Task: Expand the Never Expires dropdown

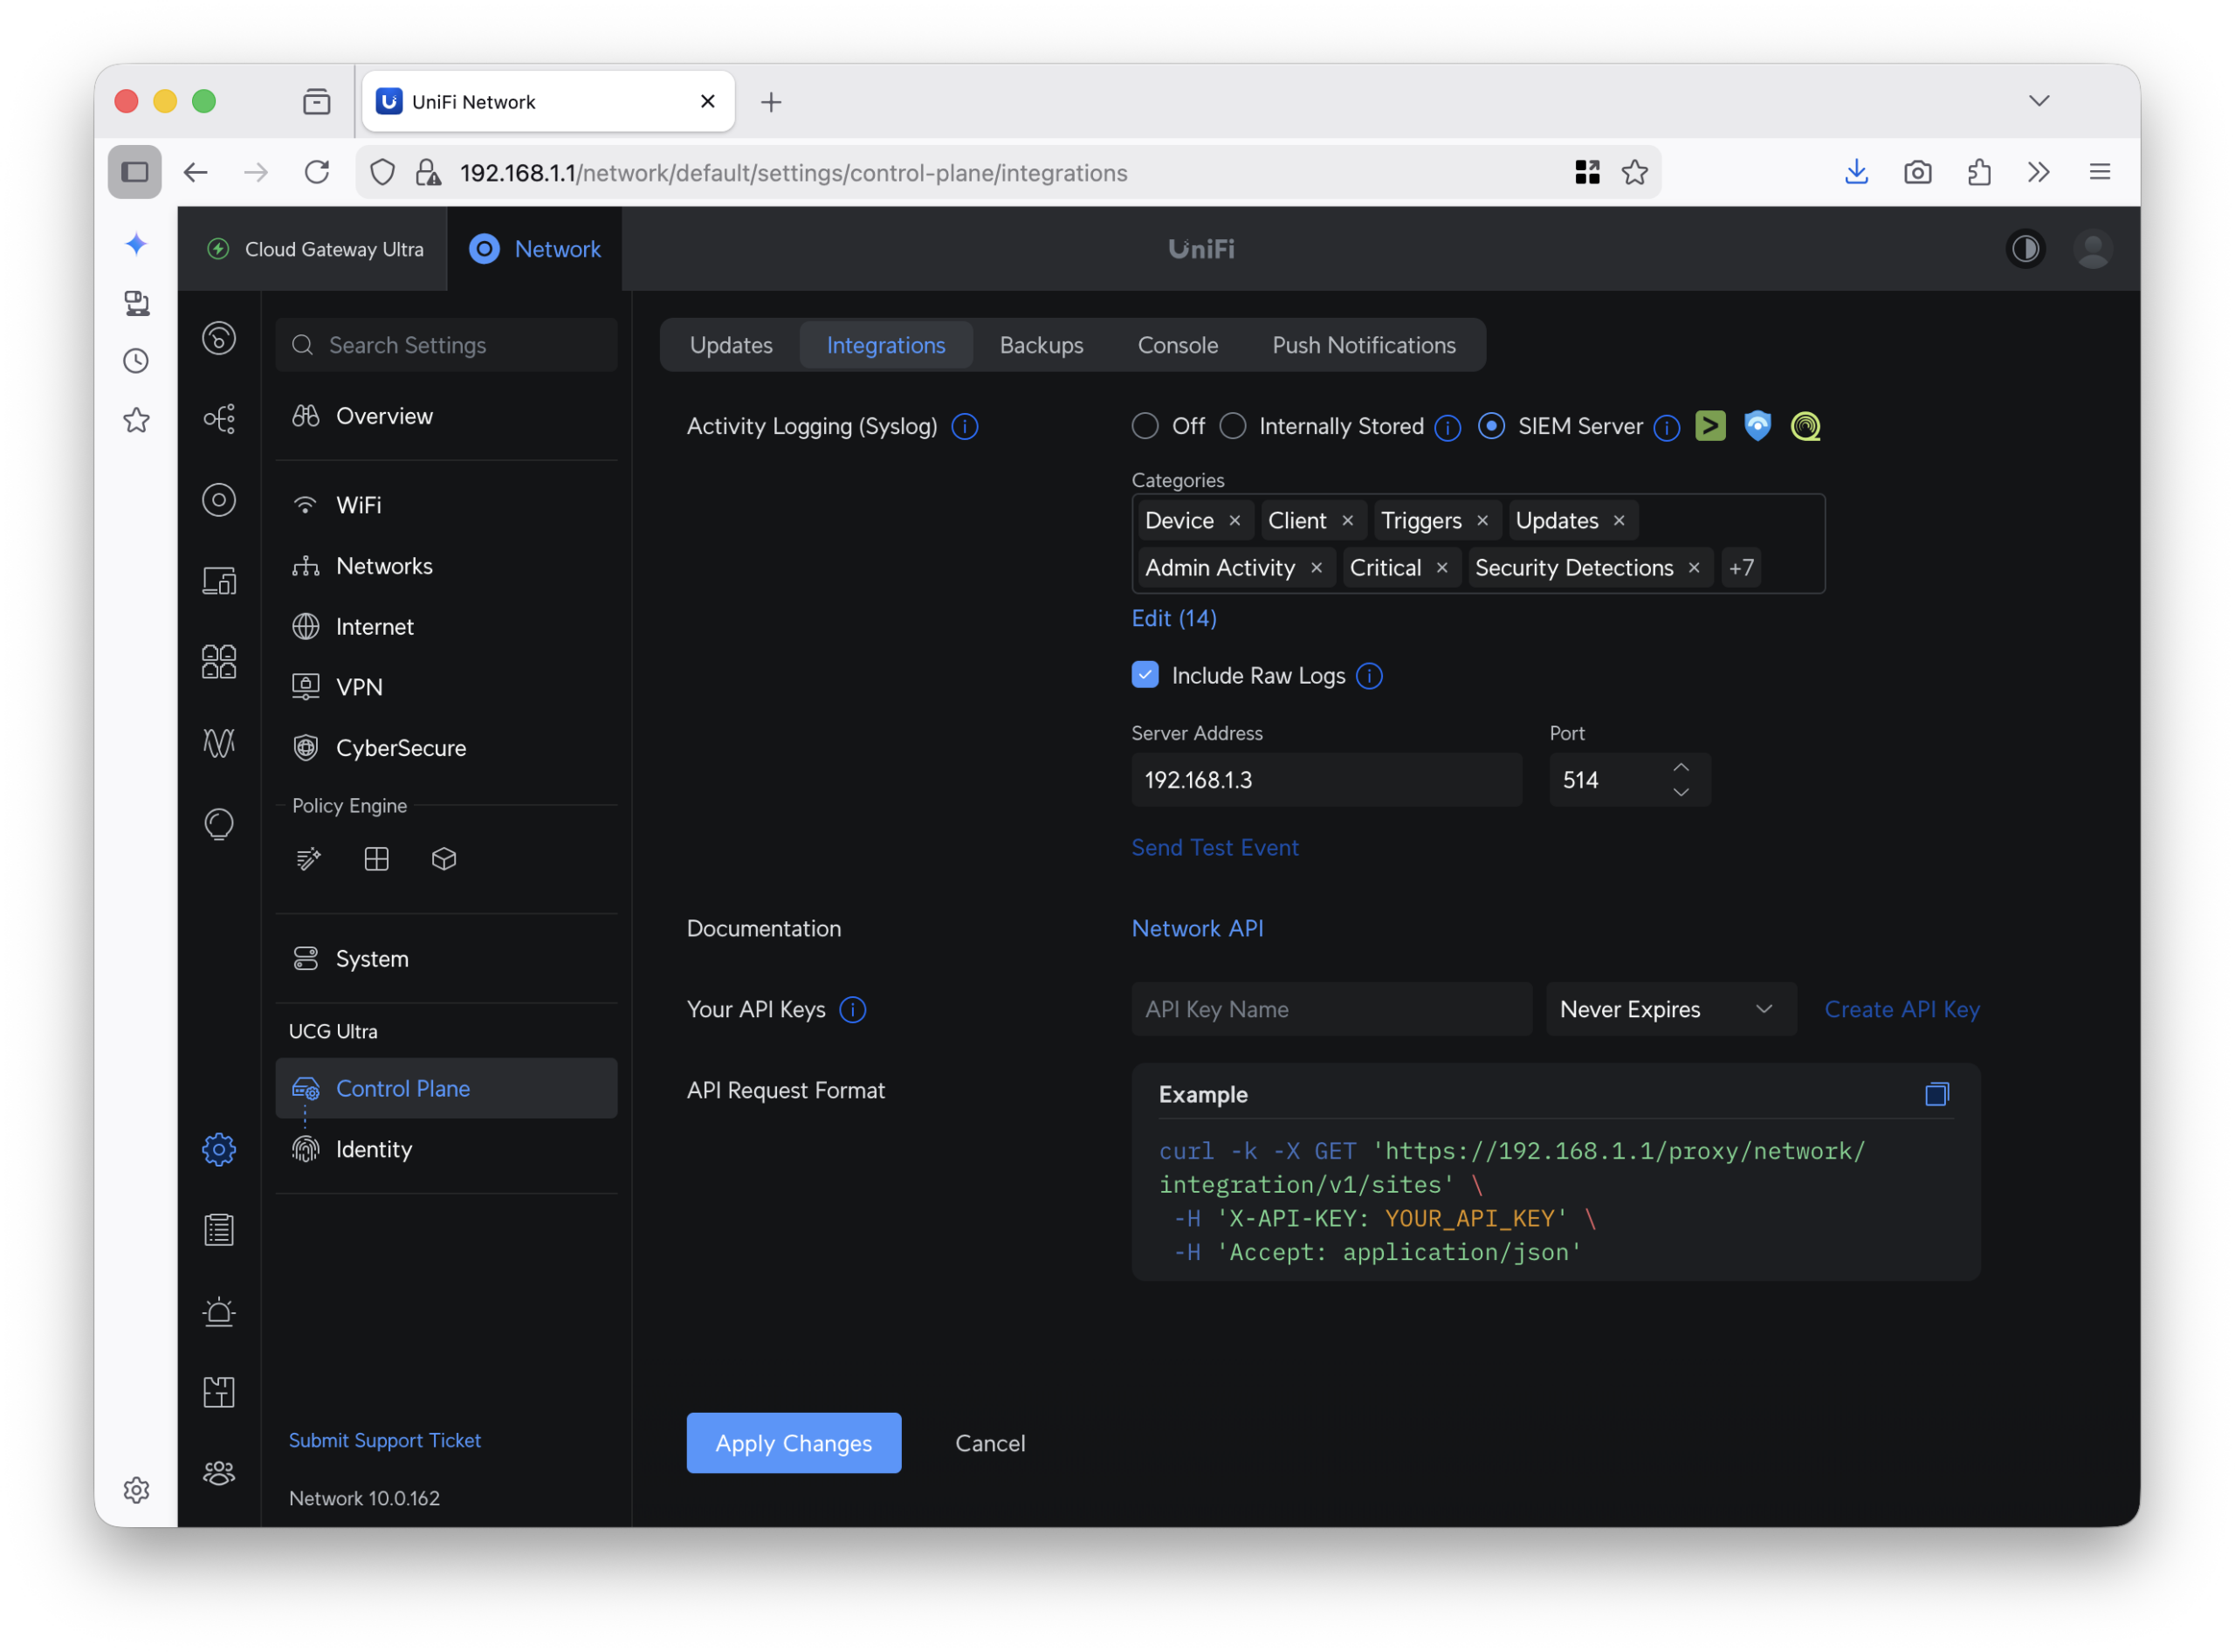Action: [x=1670, y=1009]
